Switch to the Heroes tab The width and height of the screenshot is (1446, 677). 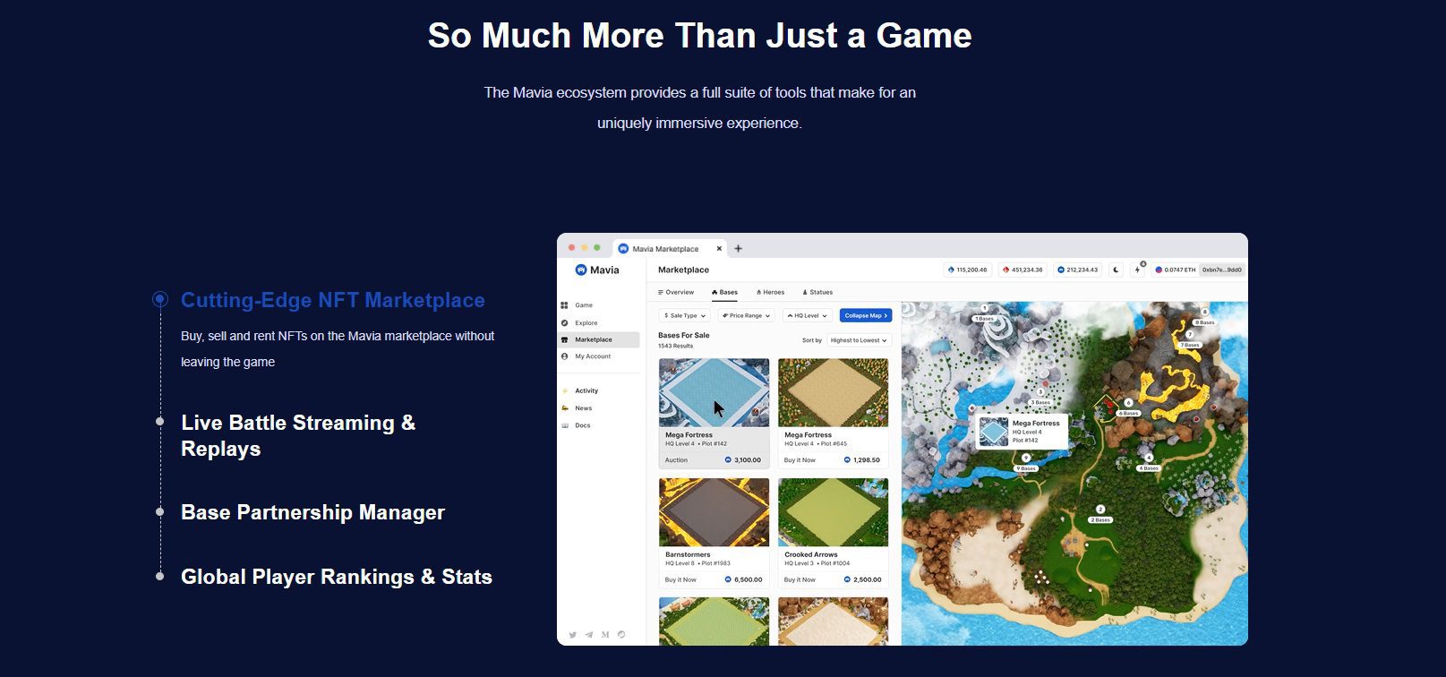coord(770,292)
